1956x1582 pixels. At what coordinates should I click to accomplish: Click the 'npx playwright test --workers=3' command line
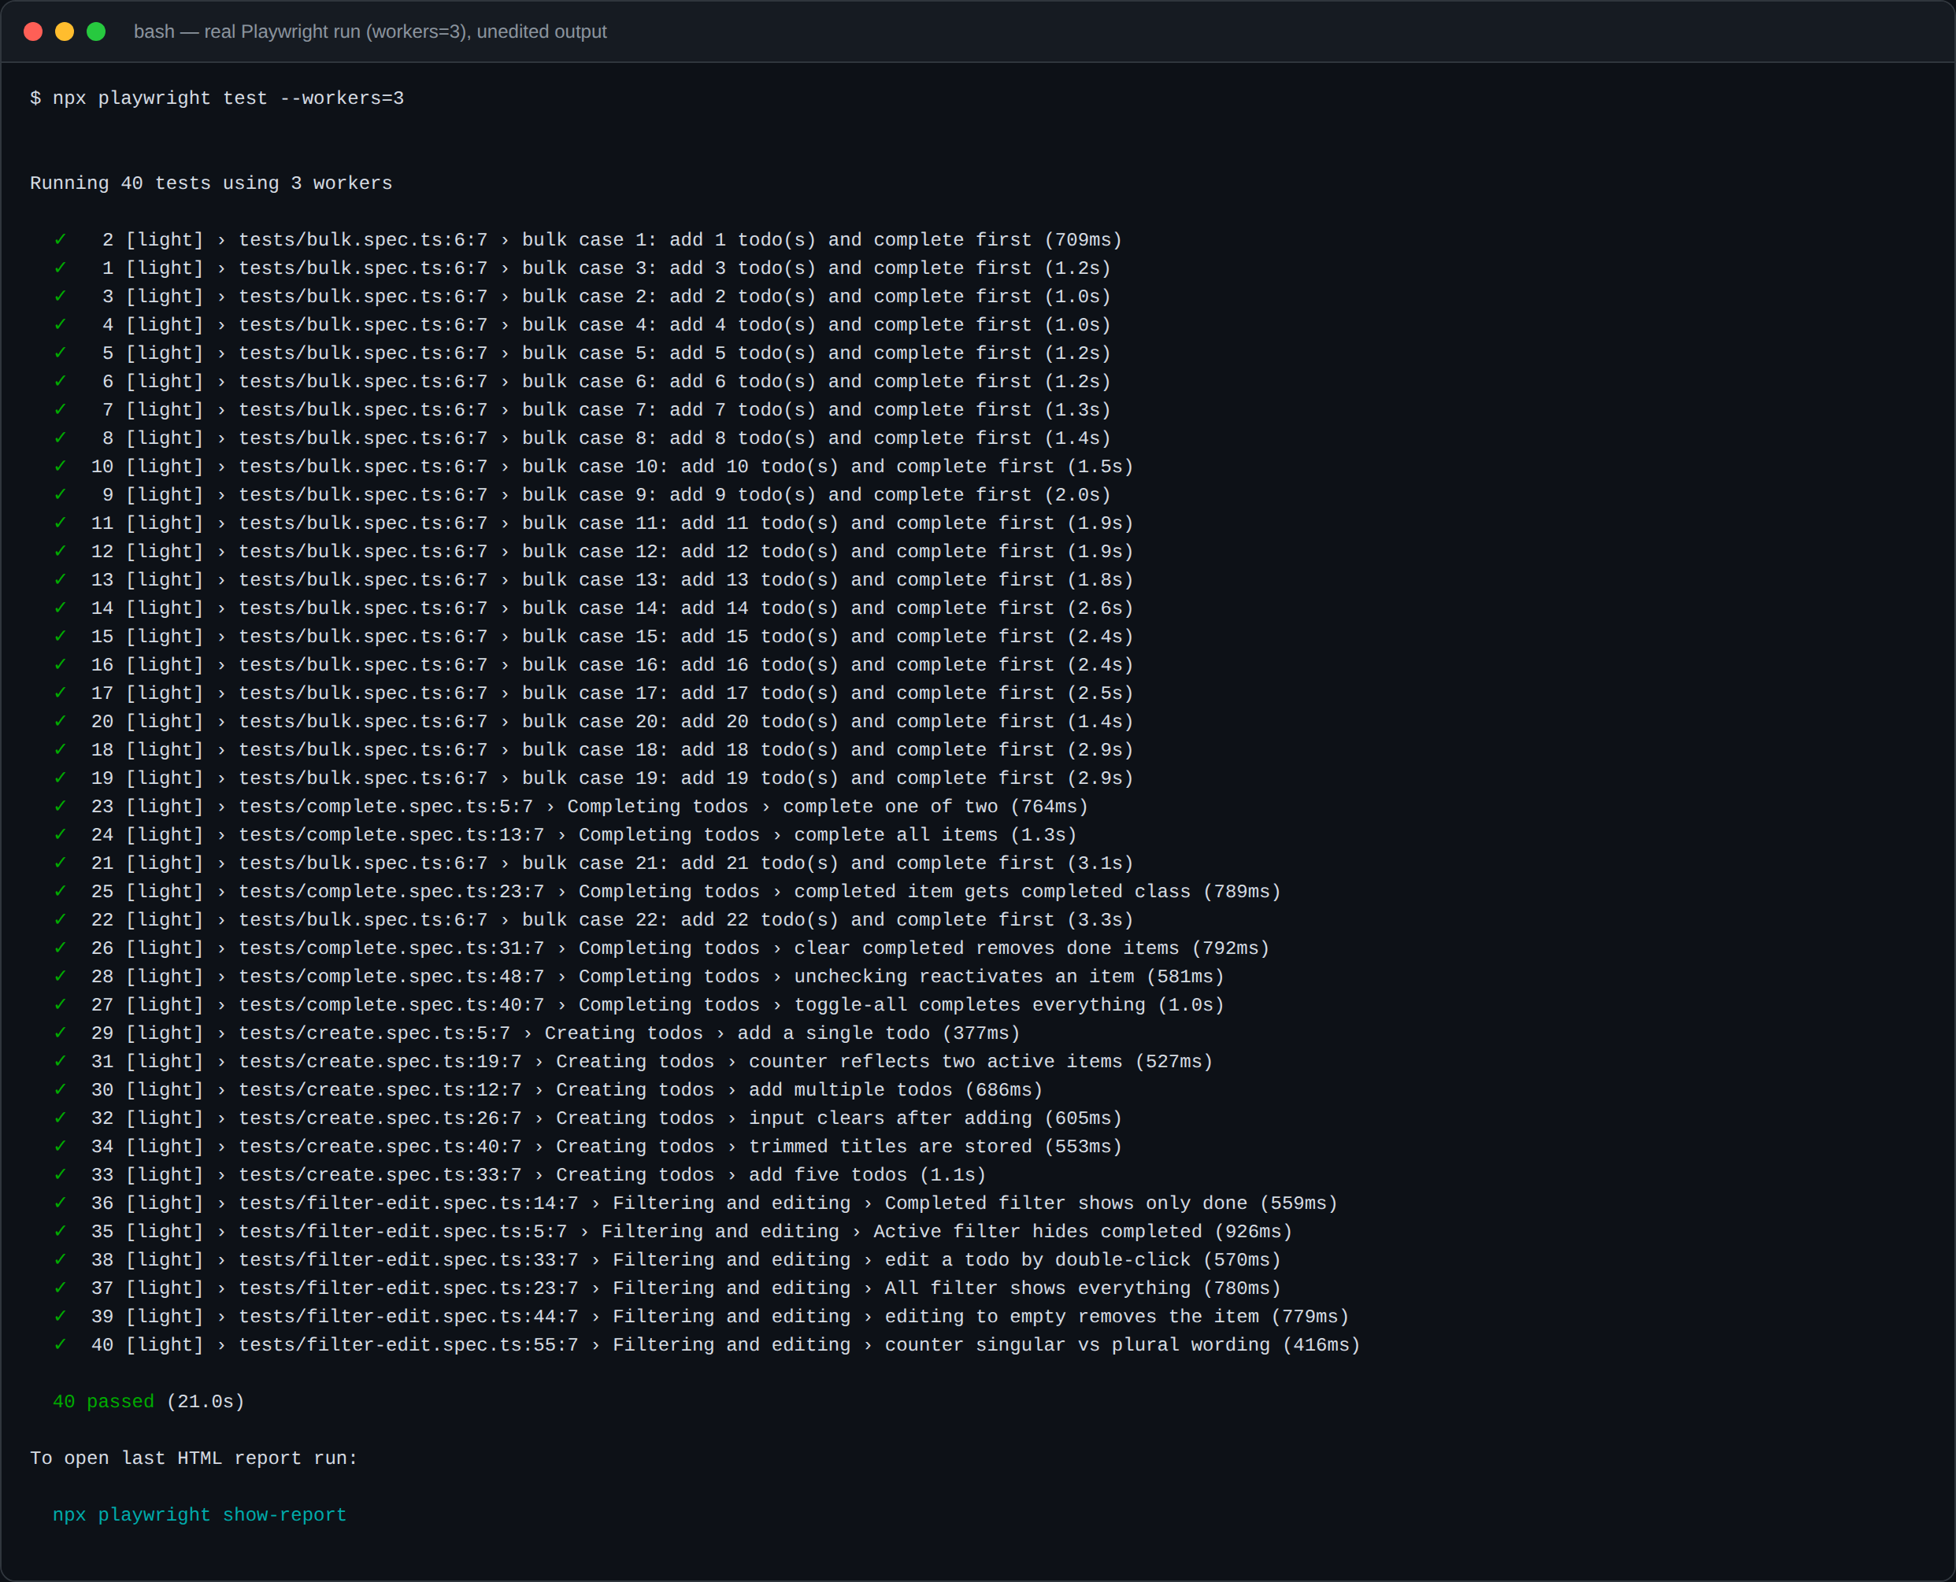tap(217, 98)
